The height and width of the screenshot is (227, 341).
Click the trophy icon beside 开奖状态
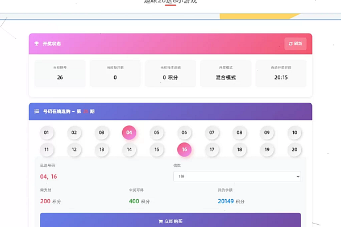pyautogui.click(x=36, y=44)
